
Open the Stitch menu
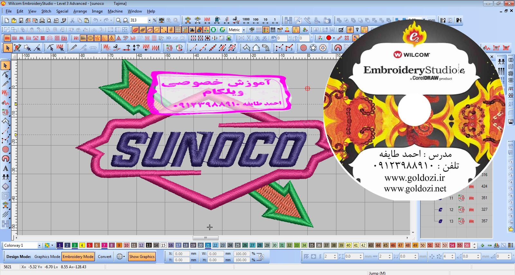click(x=46, y=11)
